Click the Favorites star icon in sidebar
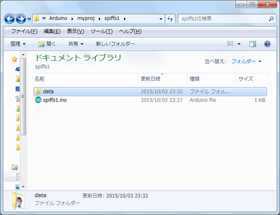 pos(15,59)
